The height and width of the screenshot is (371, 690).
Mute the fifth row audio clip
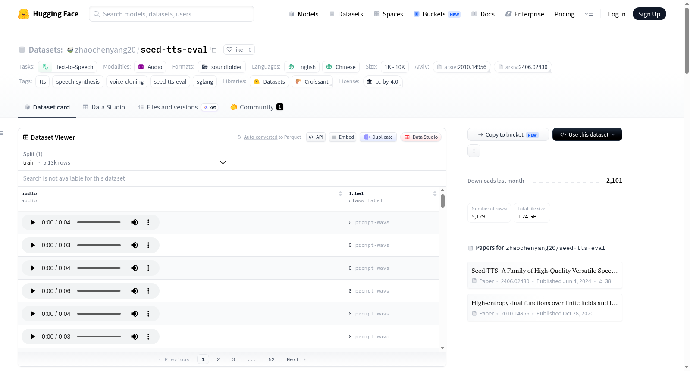tap(135, 314)
